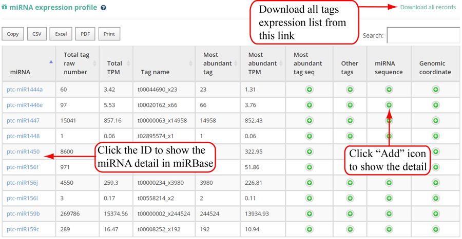Expand Genomic coordinate for ptc-miR1444a row

tap(435, 90)
